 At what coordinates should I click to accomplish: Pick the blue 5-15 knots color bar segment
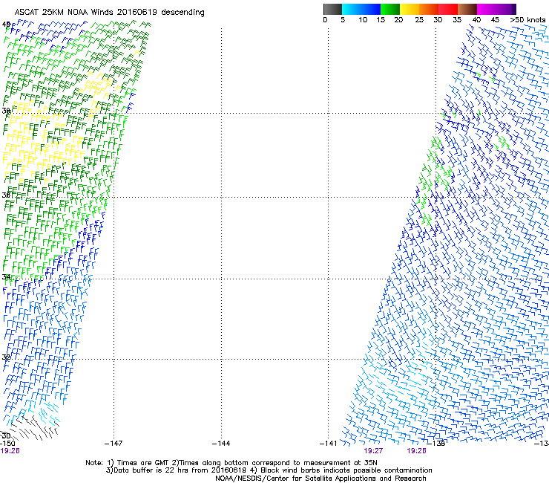point(361,9)
